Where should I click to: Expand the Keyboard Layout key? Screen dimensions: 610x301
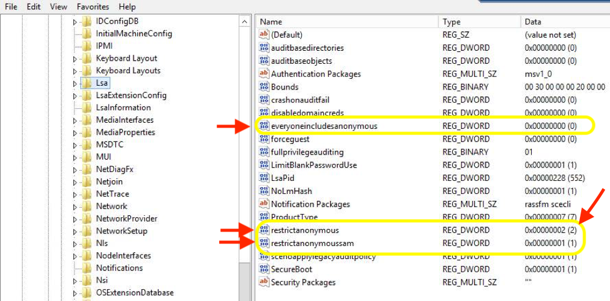(75, 59)
